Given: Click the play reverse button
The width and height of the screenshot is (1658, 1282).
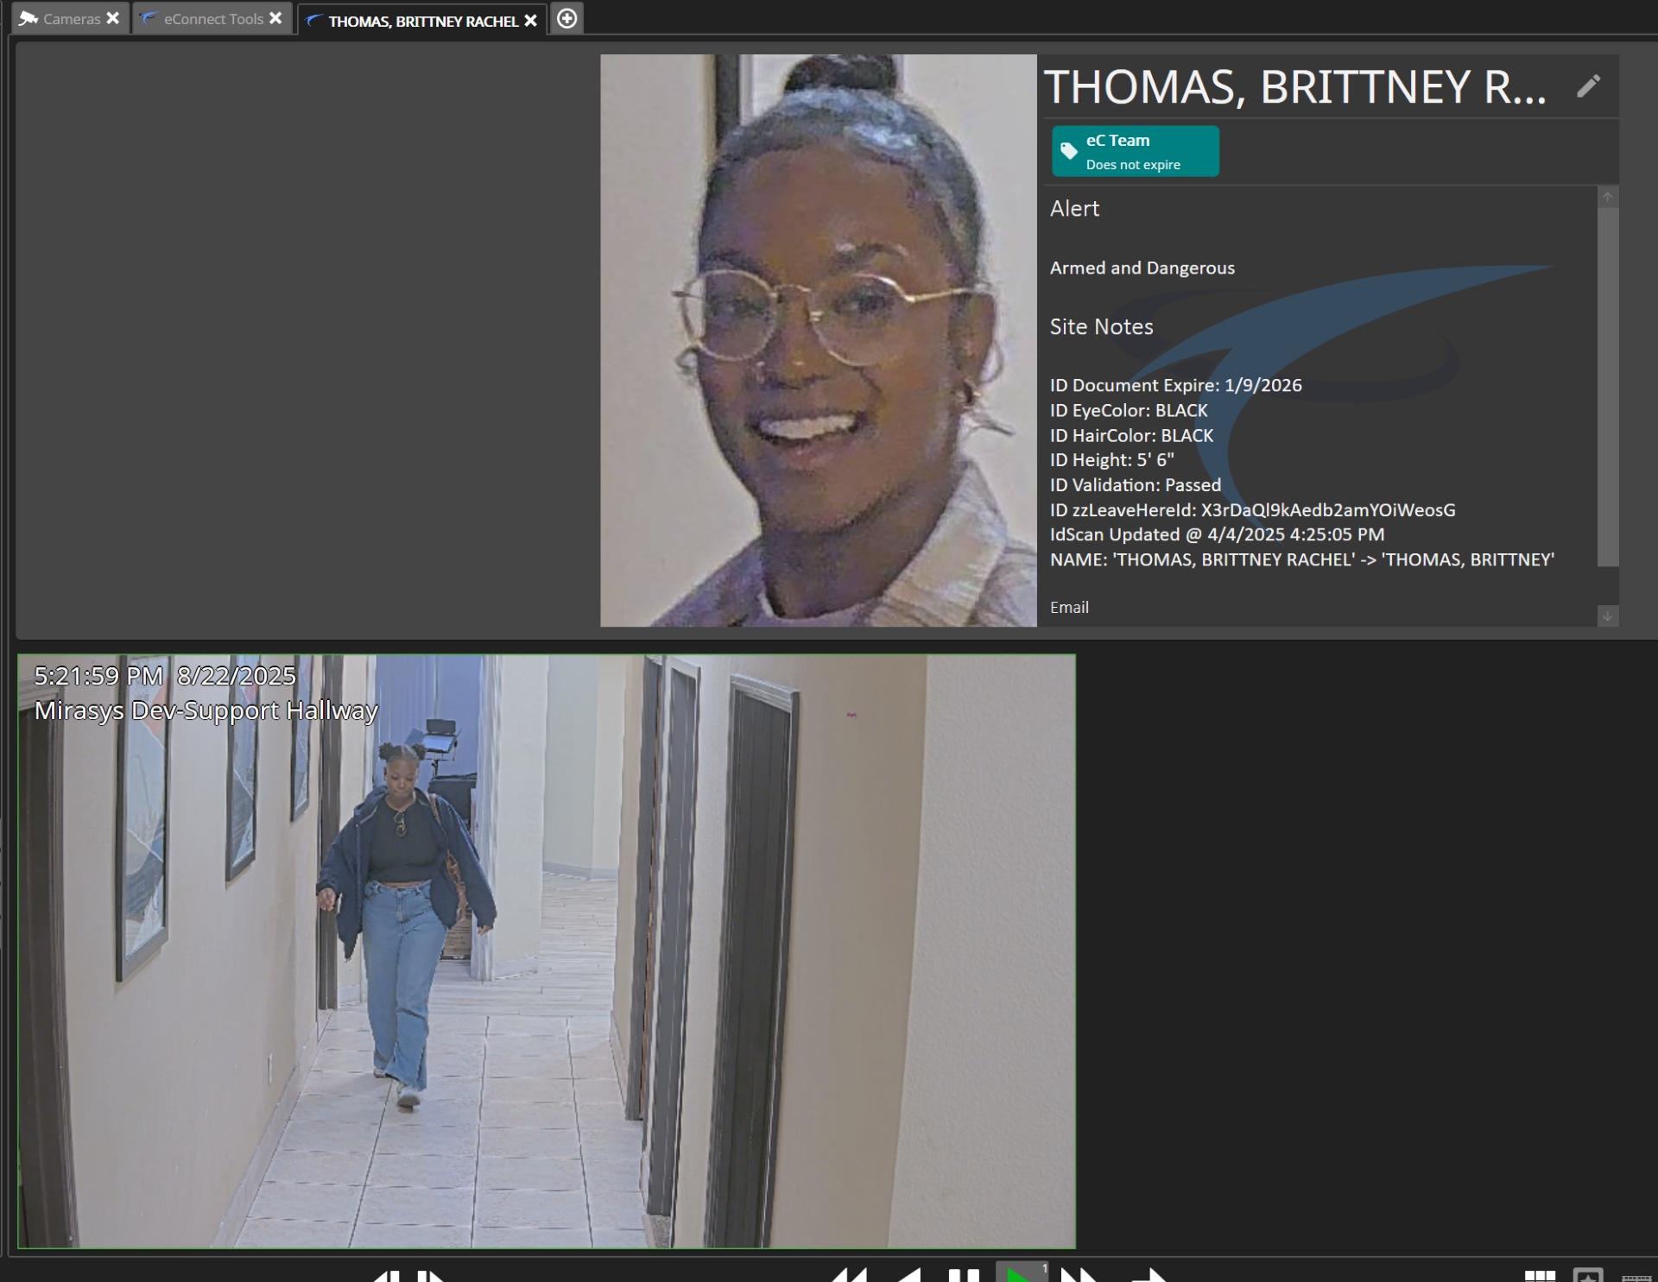Looking at the screenshot, I should click(908, 1275).
